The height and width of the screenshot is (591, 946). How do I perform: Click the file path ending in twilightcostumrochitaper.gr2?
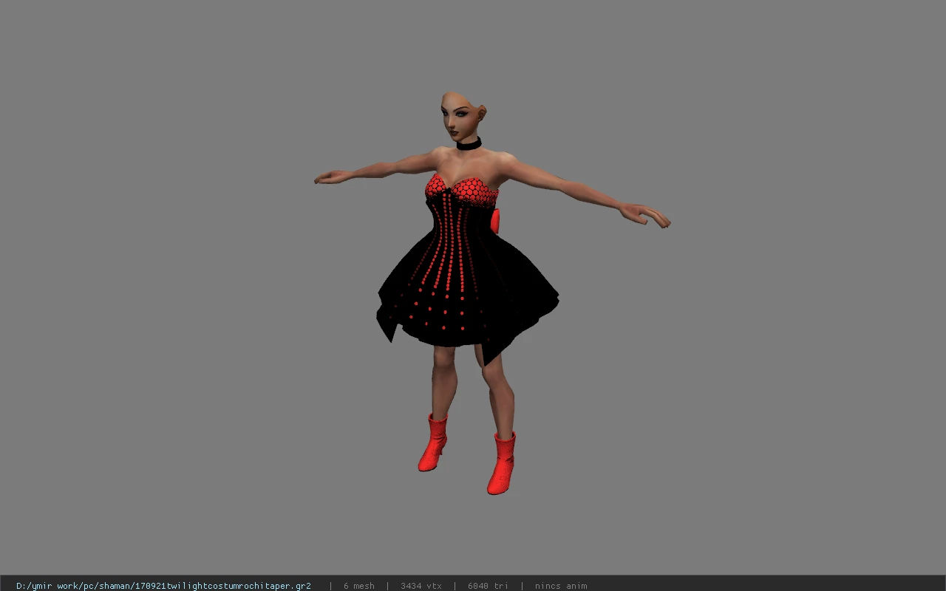click(163, 586)
